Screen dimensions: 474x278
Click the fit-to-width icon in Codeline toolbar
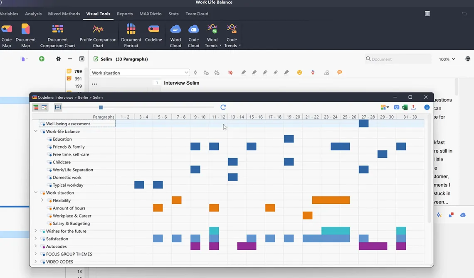(x=58, y=107)
